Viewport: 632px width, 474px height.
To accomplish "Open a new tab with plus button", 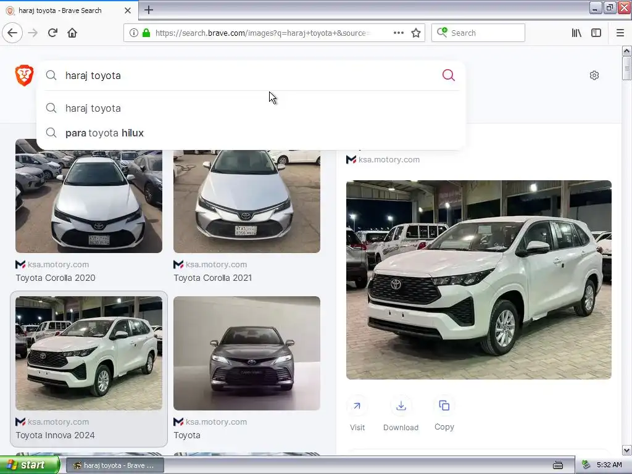I will pyautogui.click(x=149, y=10).
